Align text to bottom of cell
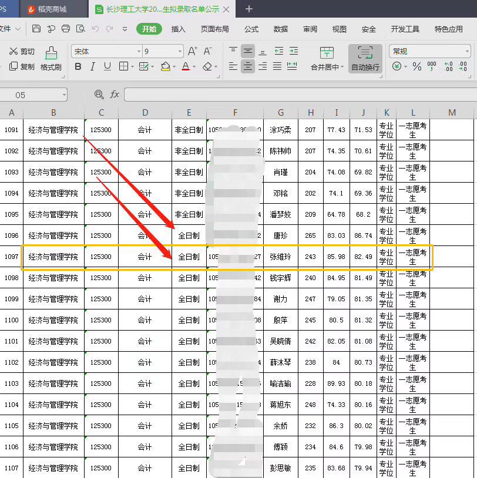The width and height of the screenshot is (477, 478). 262,51
